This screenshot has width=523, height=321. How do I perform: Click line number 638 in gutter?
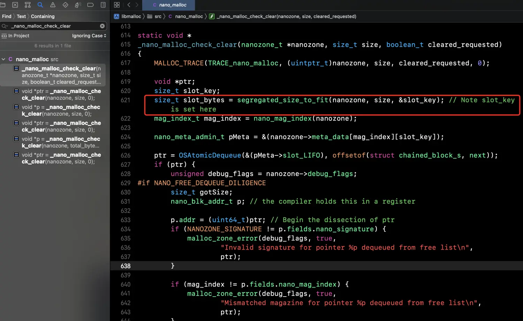pyautogui.click(x=126, y=266)
